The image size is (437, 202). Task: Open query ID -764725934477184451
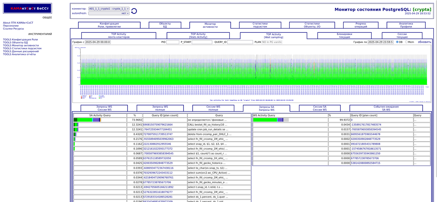tap(158, 129)
